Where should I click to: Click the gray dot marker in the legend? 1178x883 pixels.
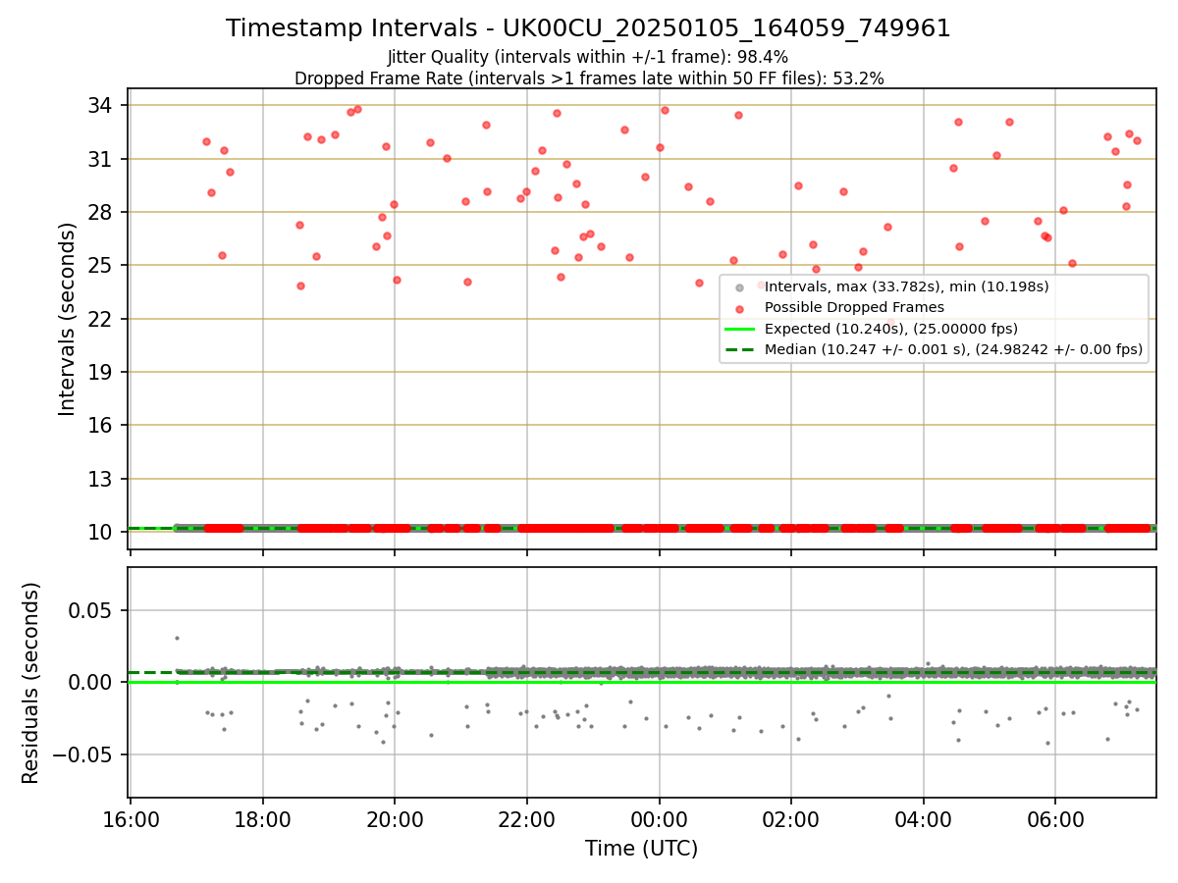740,286
